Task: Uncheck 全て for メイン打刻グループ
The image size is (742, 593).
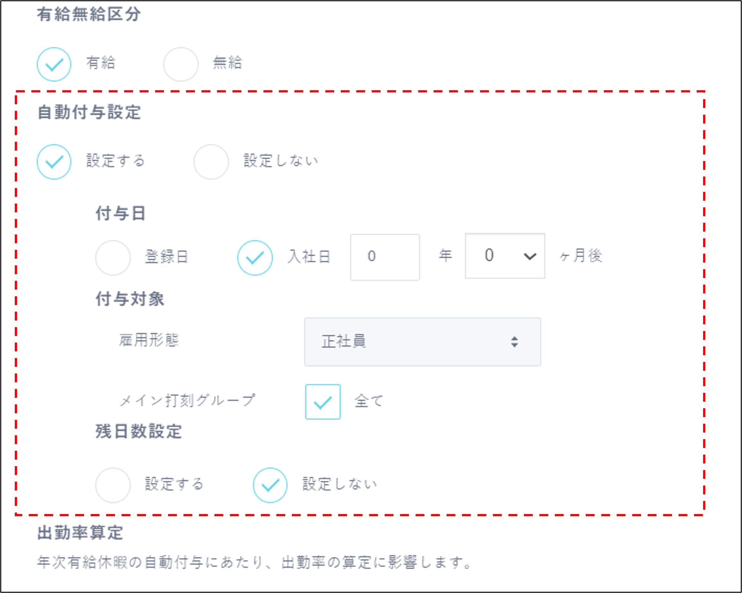Action: pyautogui.click(x=322, y=402)
